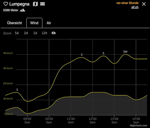Close the Lumpegna station panel
Screen dimensions: 150x128
(144, 4)
